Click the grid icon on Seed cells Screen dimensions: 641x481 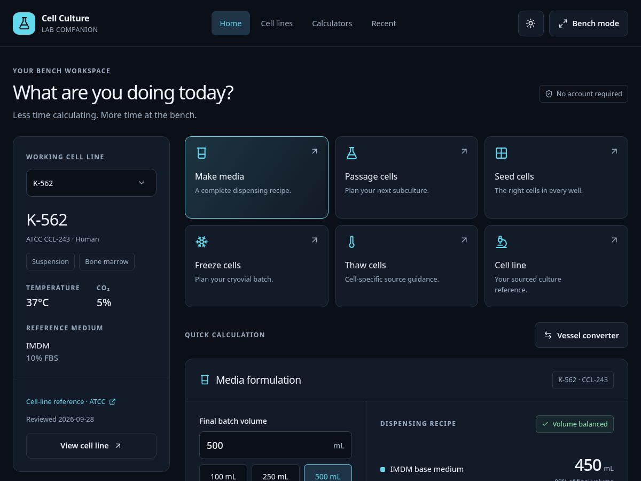pos(501,153)
